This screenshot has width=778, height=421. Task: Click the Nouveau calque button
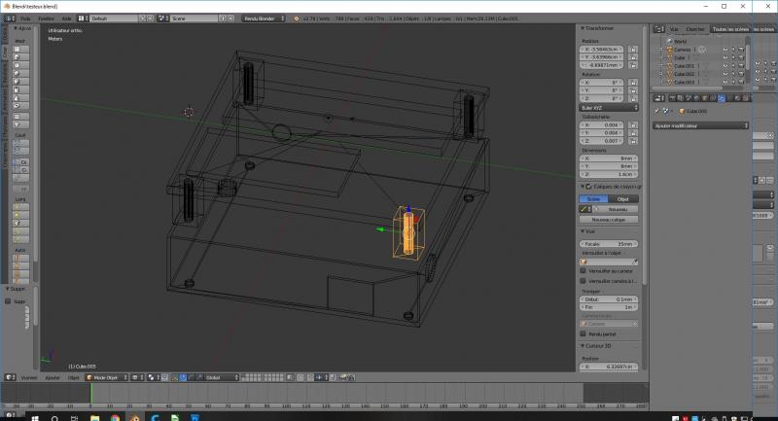[x=609, y=220]
